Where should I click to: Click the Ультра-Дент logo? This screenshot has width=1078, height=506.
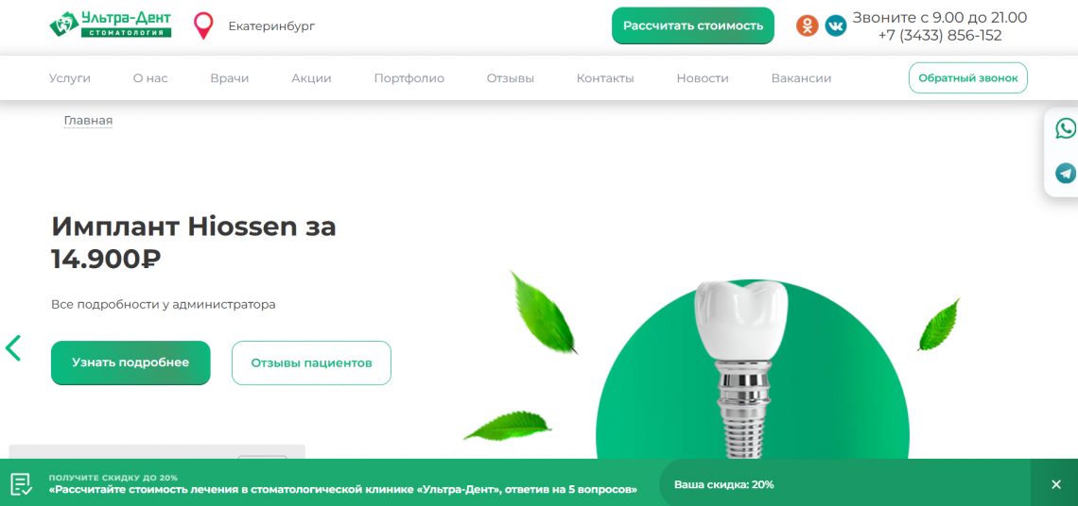click(x=110, y=25)
